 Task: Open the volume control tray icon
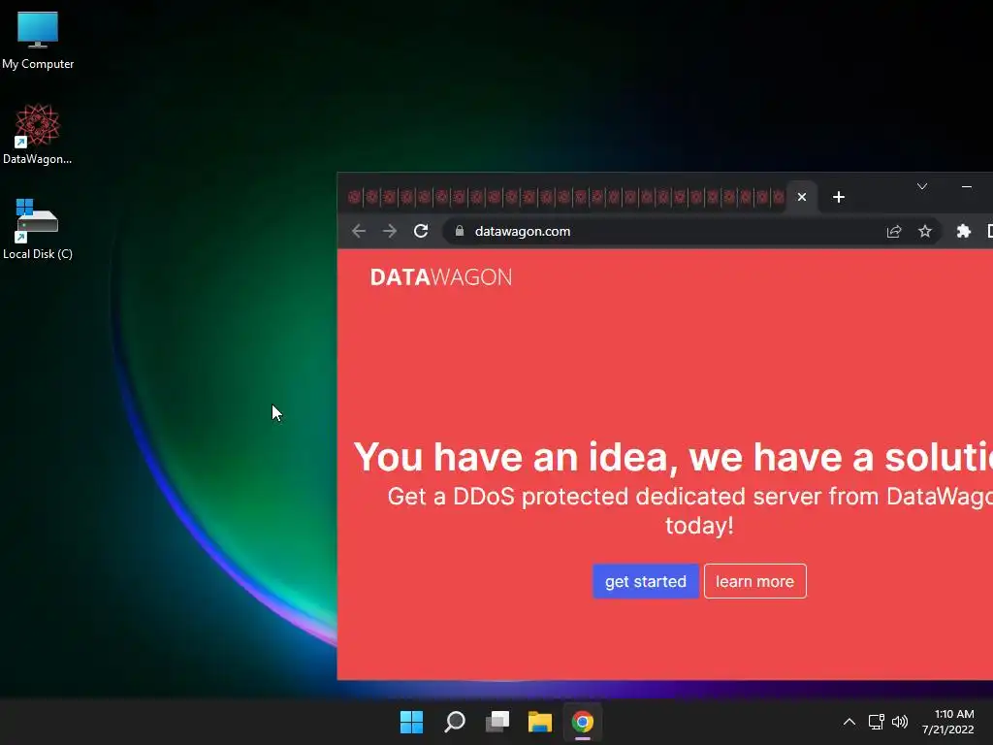click(x=899, y=722)
